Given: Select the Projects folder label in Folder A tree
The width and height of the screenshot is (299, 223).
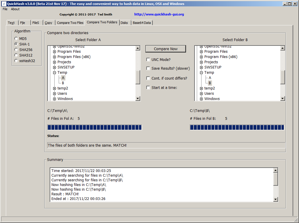Looking at the screenshot, I should click(64, 62).
